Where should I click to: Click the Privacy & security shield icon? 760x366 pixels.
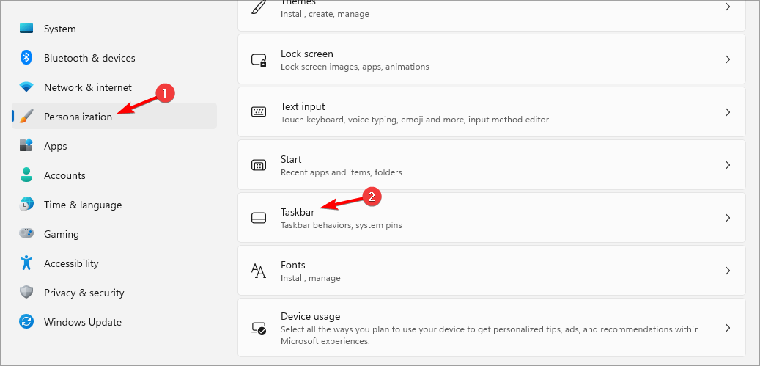pos(26,293)
